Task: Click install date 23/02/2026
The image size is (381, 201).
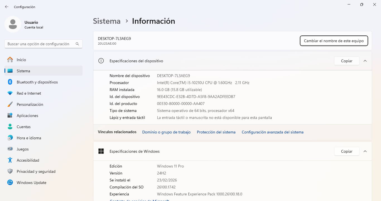Action: click(167, 180)
